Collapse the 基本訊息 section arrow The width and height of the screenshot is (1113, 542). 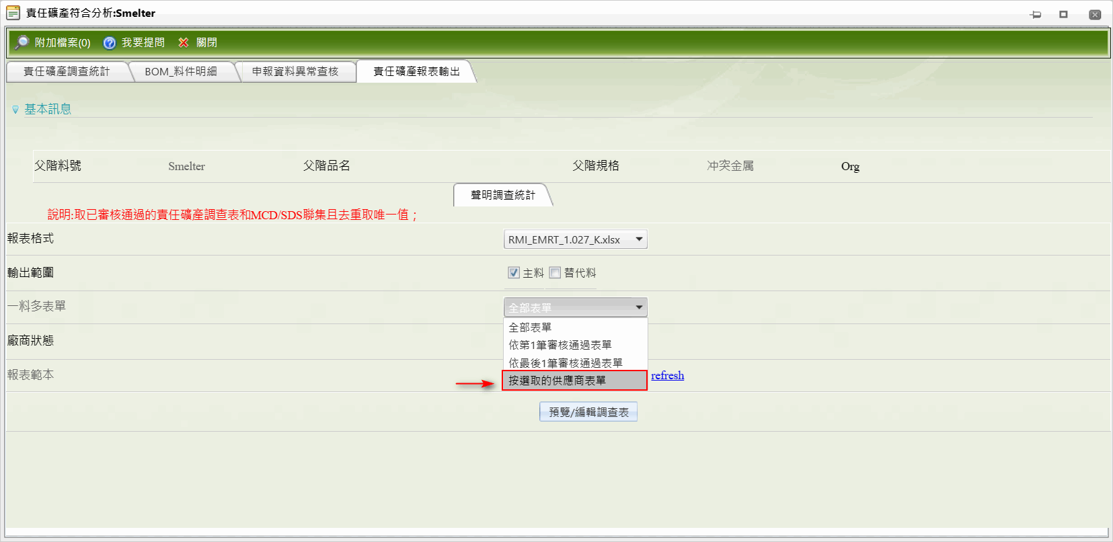click(x=15, y=110)
